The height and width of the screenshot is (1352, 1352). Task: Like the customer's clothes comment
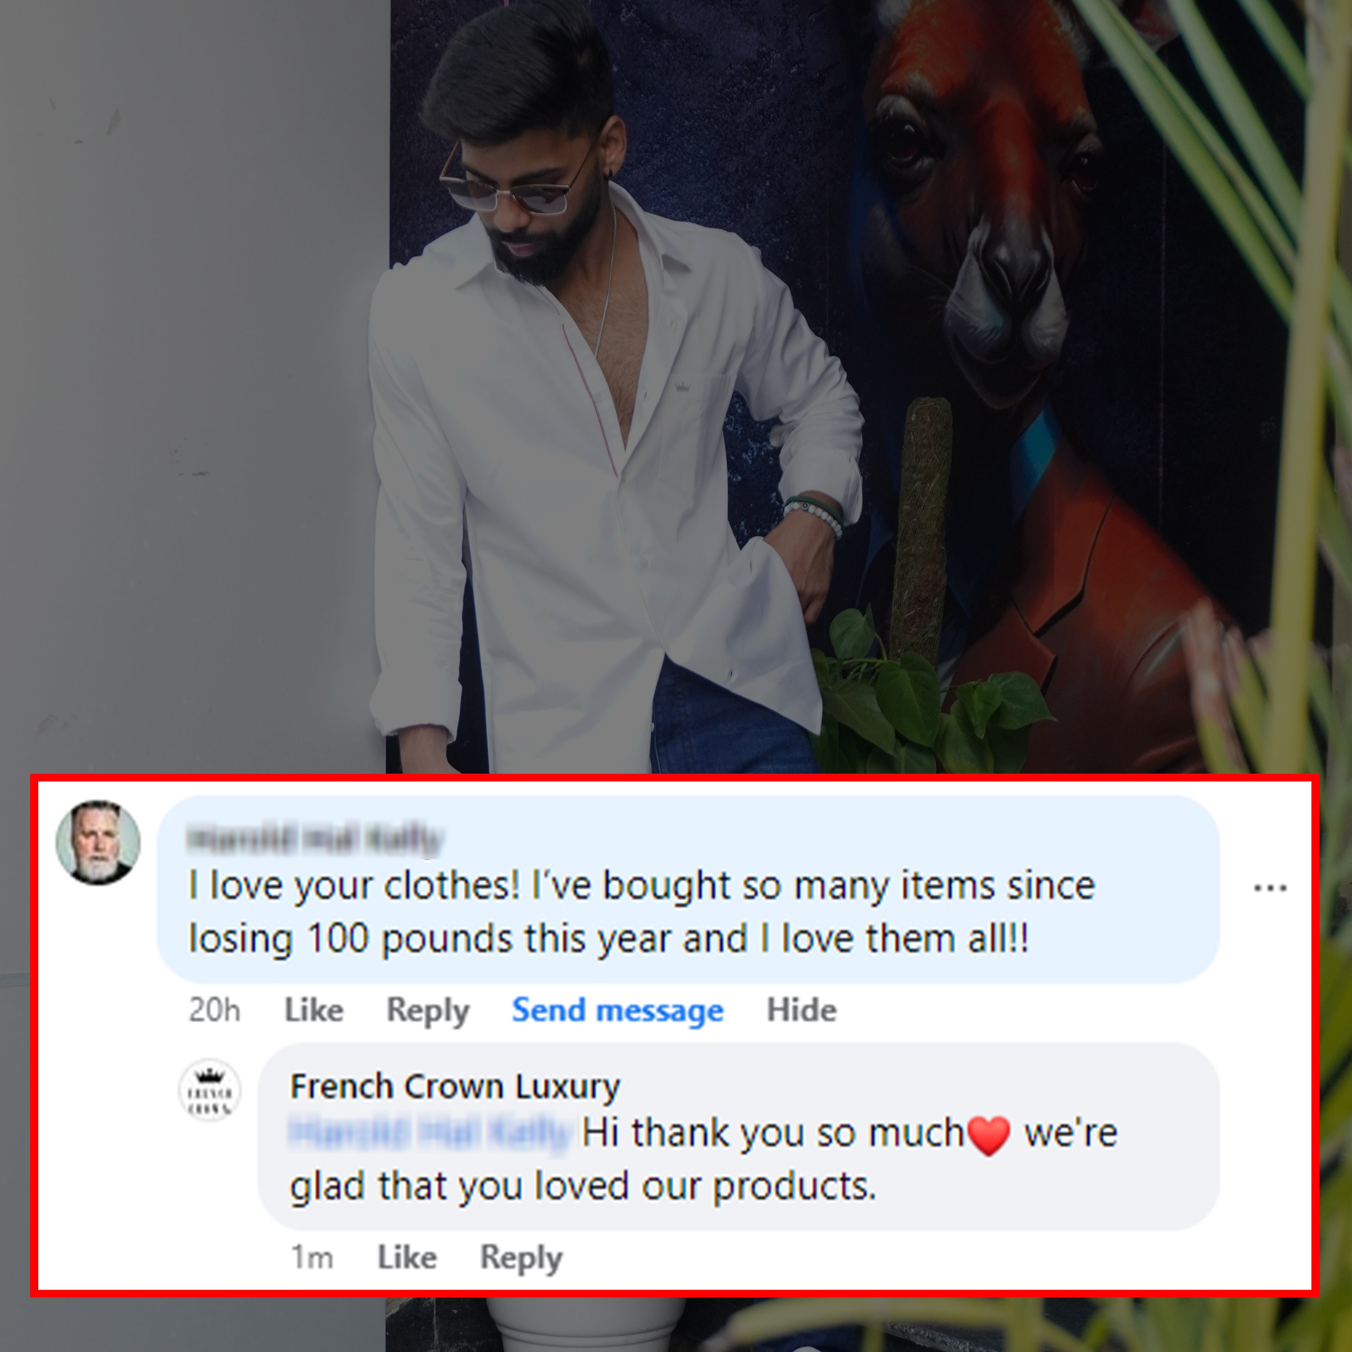click(314, 1010)
